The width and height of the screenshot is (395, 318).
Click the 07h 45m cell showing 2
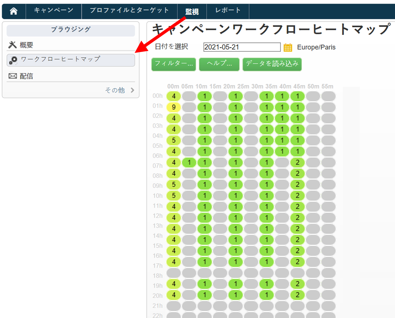point(297,162)
